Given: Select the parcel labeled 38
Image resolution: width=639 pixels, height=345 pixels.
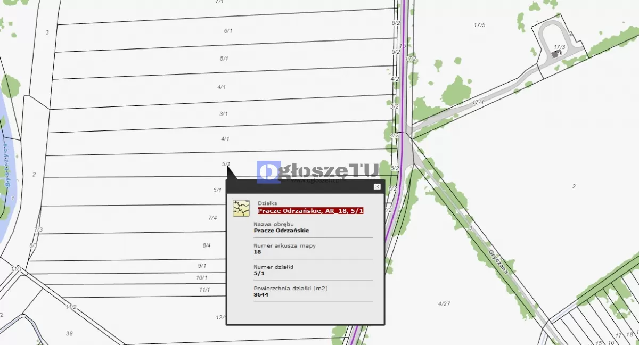Looking at the screenshot, I should [69, 334].
